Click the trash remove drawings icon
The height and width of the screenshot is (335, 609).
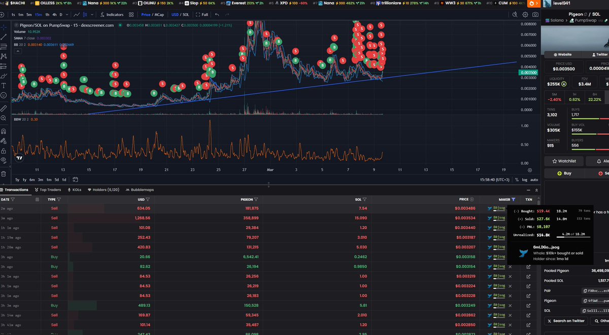click(4, 173)
